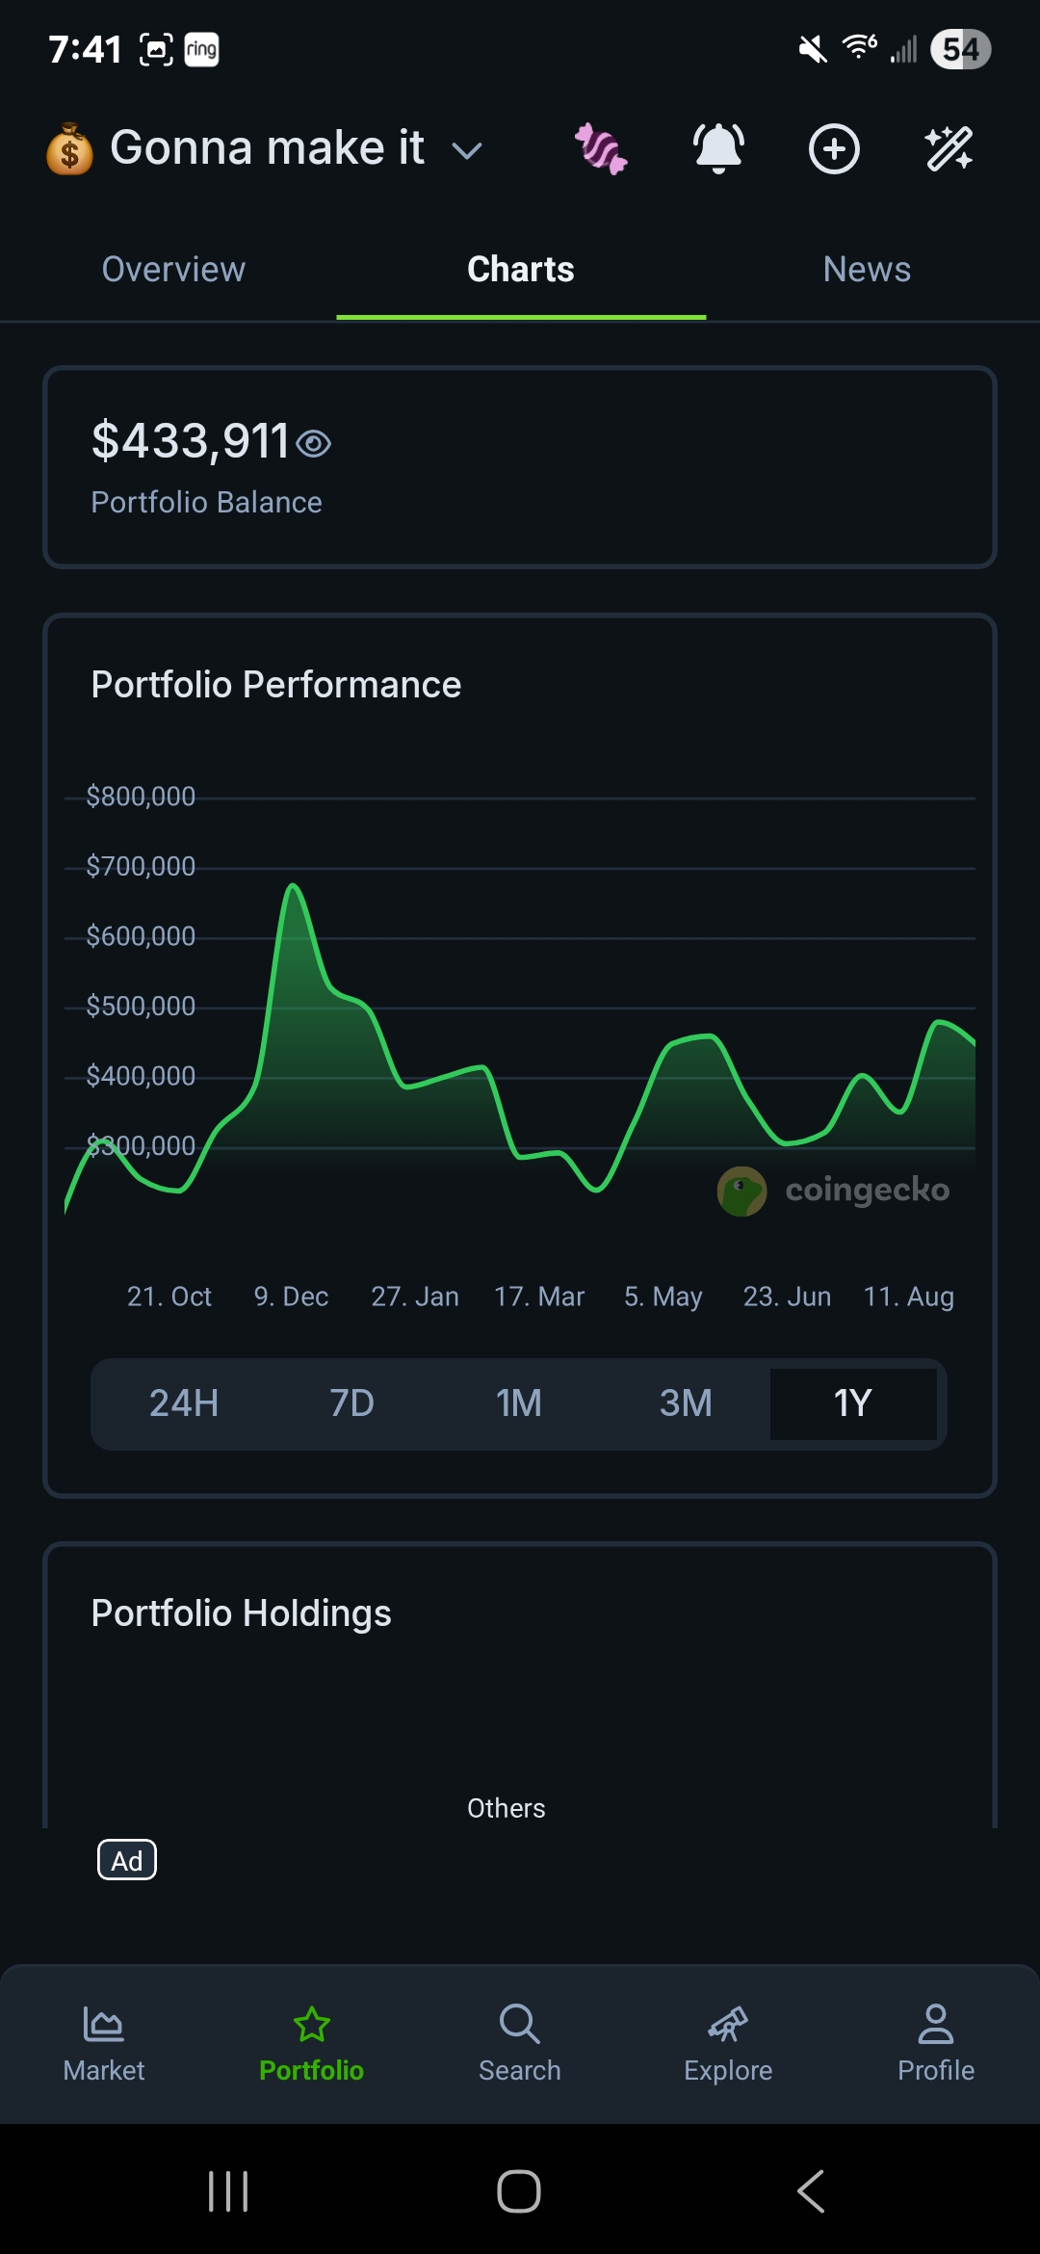Image resolution: width=1040 pixels, height=2254 pixels.
Task: Tap the 11. Aug date label
Action: [909, 1297]
